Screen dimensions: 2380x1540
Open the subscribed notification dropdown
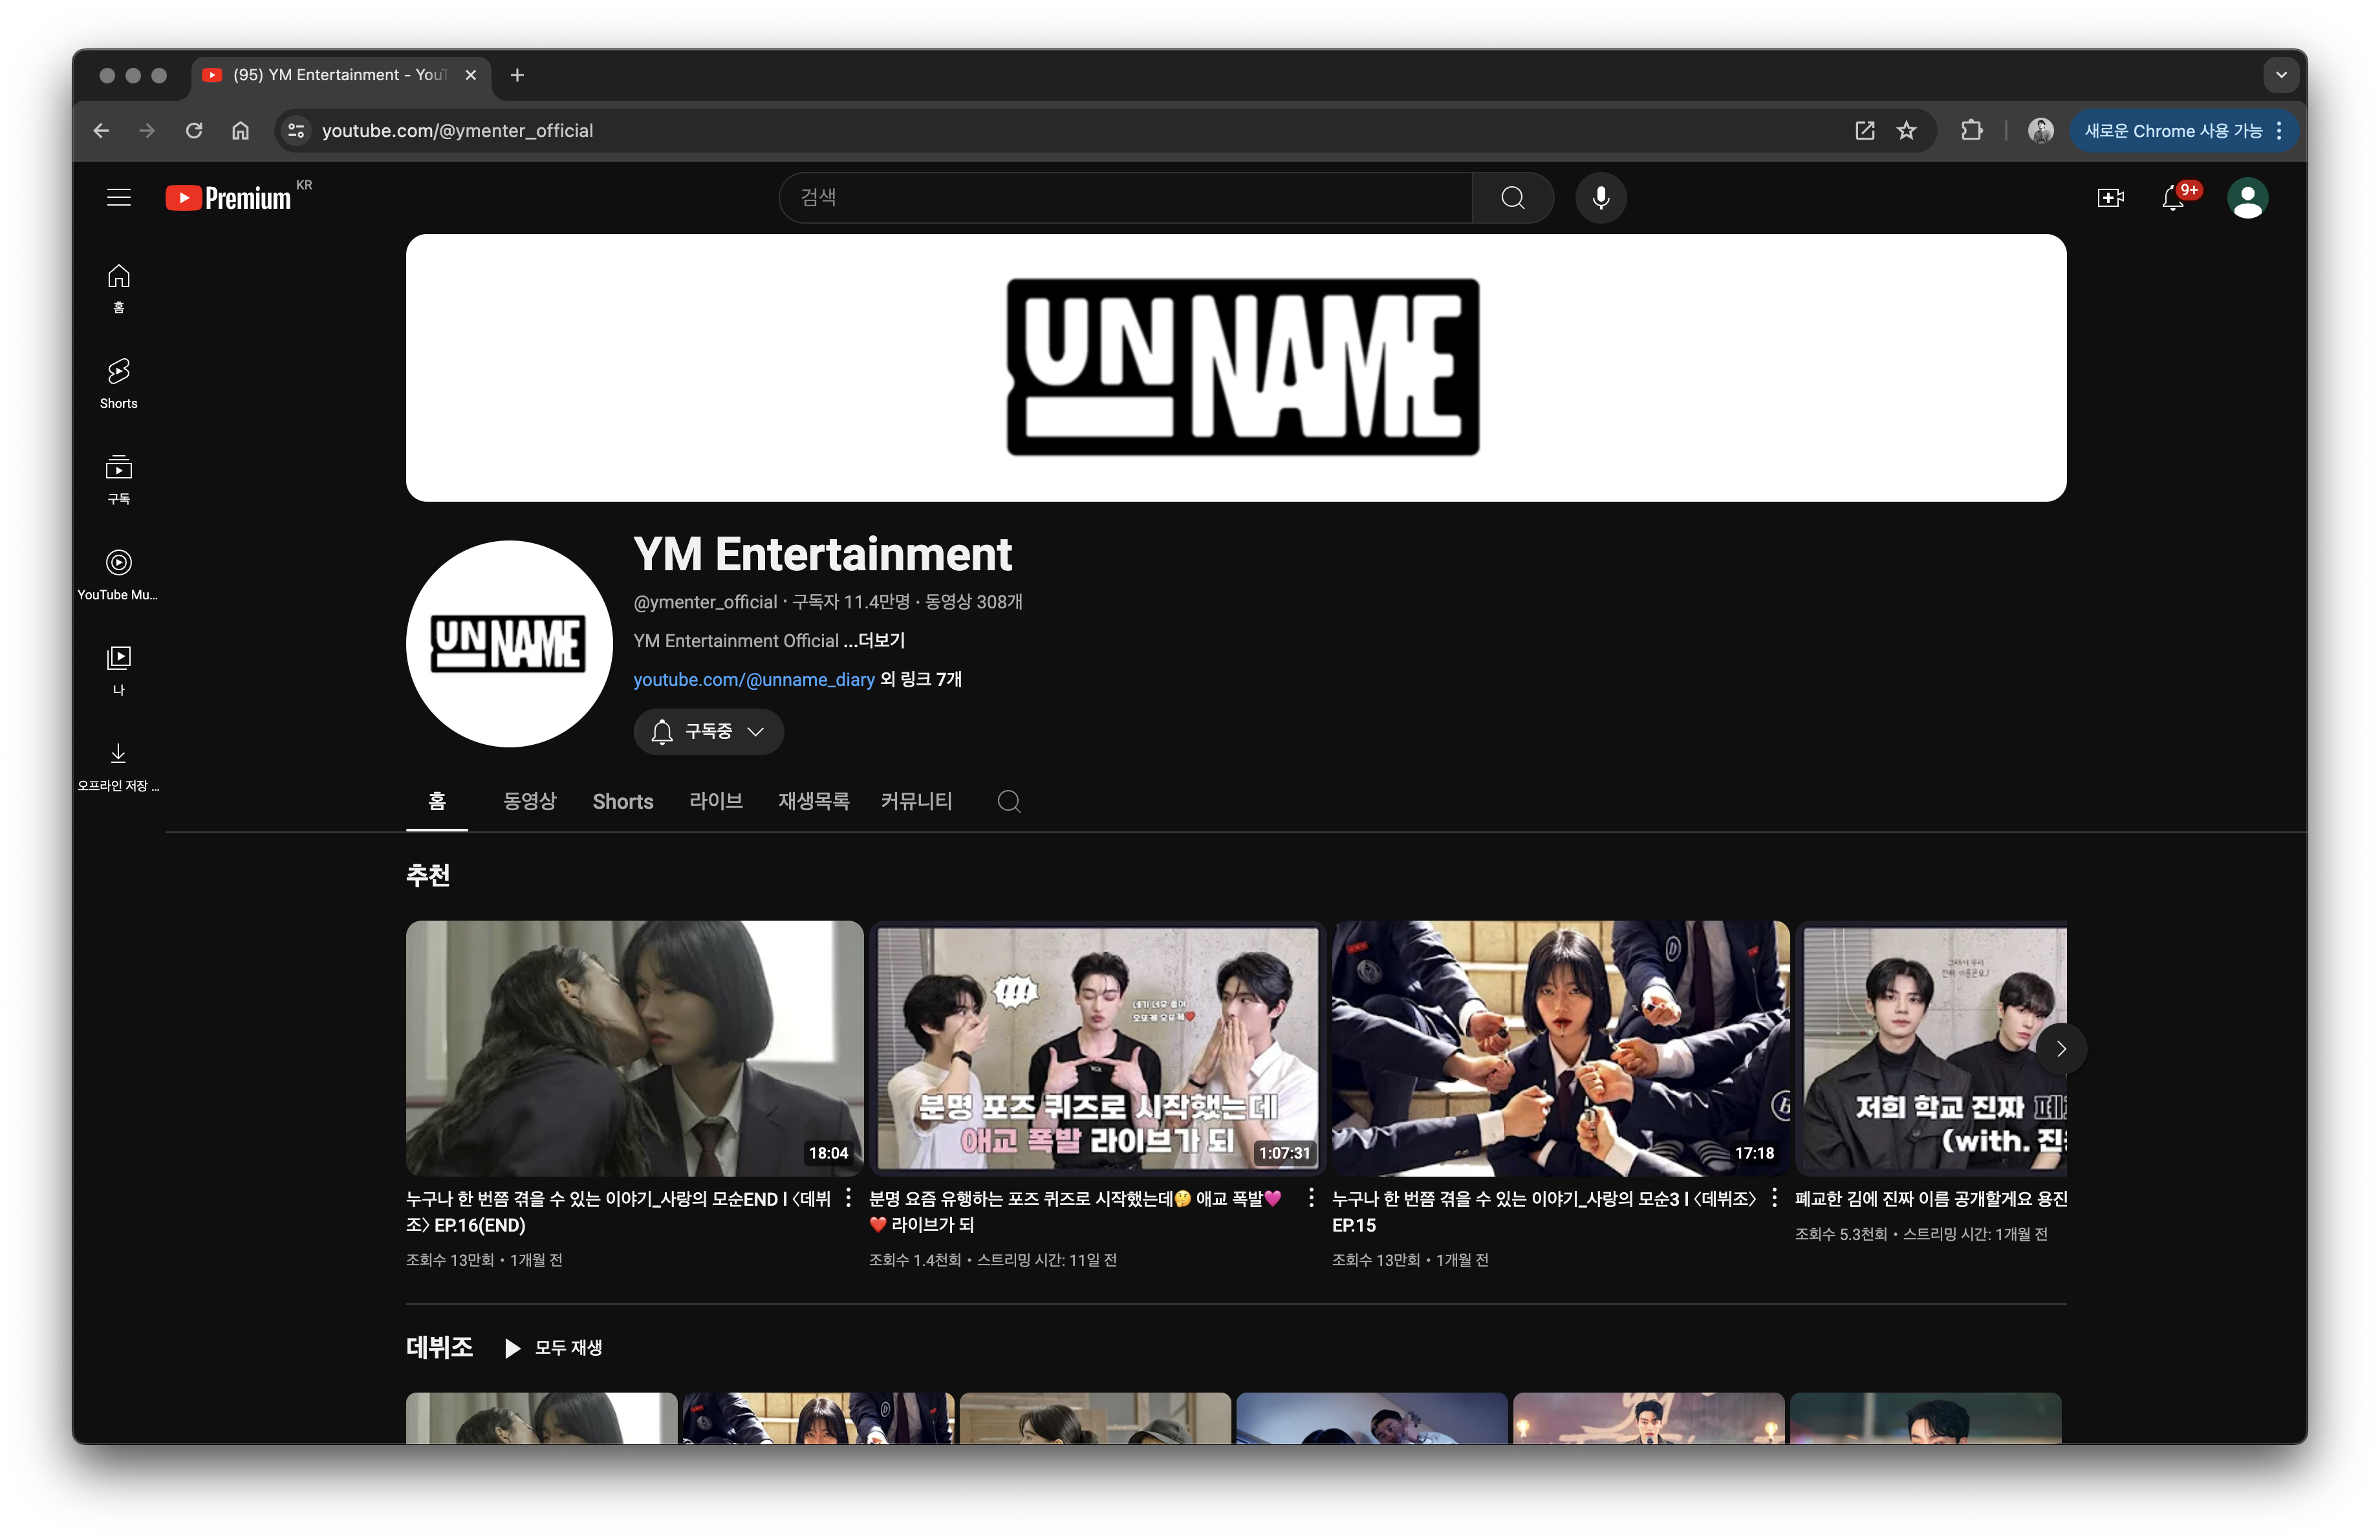(x=708, y=731)
